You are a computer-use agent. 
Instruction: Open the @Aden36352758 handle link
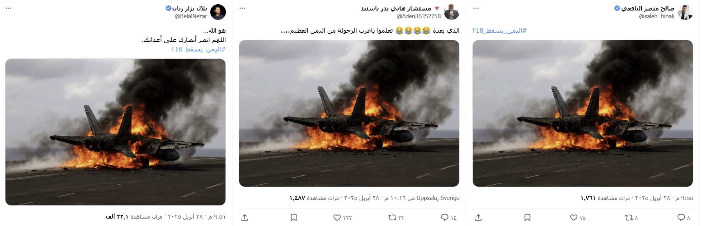419,16
